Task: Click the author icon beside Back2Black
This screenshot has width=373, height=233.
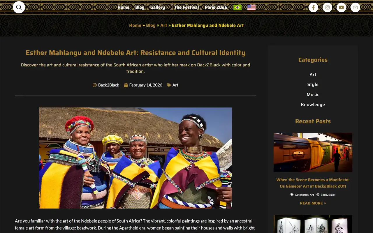Action: pyautogui.click(x=95, y=85)
